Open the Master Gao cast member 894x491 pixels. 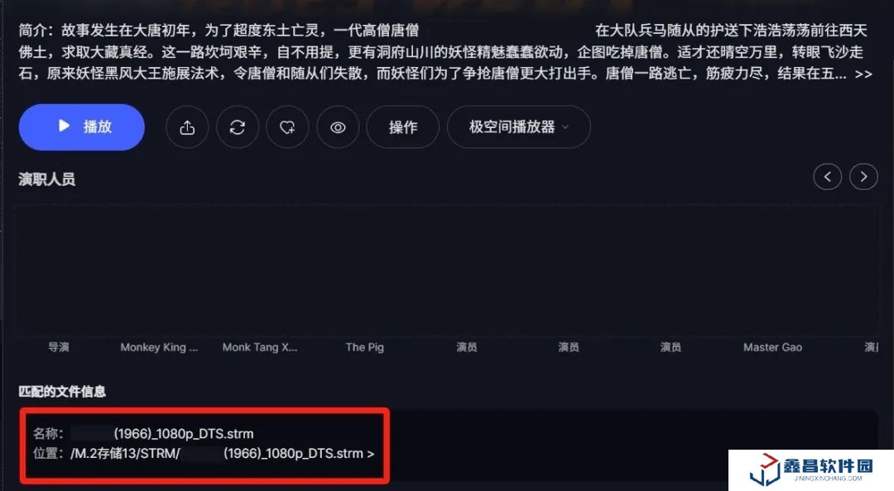coord(772,347)
